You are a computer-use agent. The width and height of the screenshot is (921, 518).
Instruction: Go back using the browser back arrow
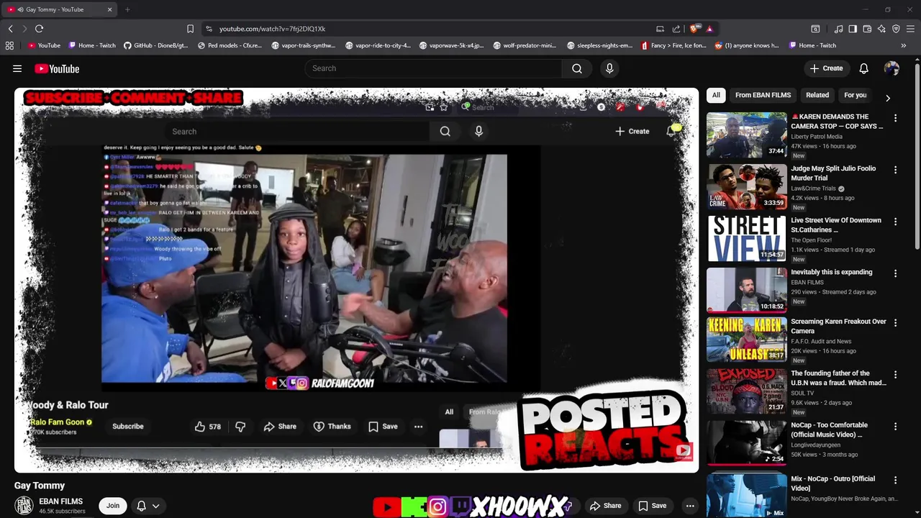(10, 29)
